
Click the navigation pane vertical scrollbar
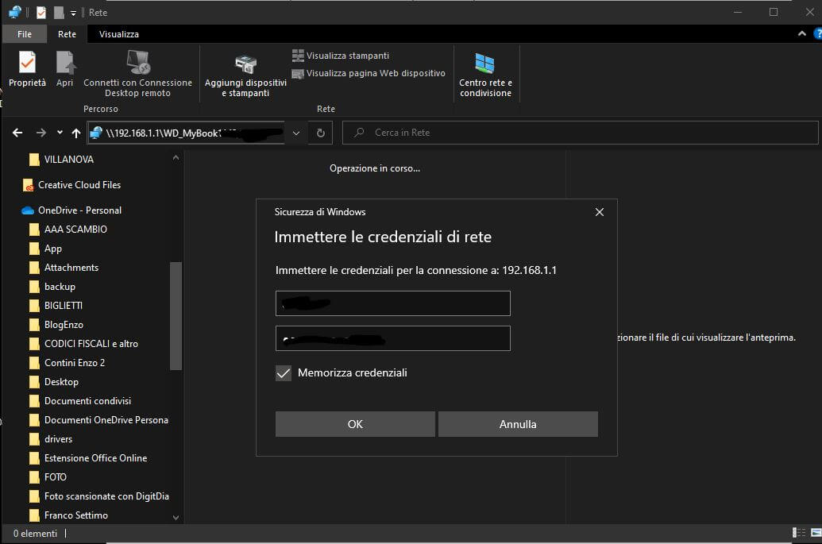pos(176,318)
